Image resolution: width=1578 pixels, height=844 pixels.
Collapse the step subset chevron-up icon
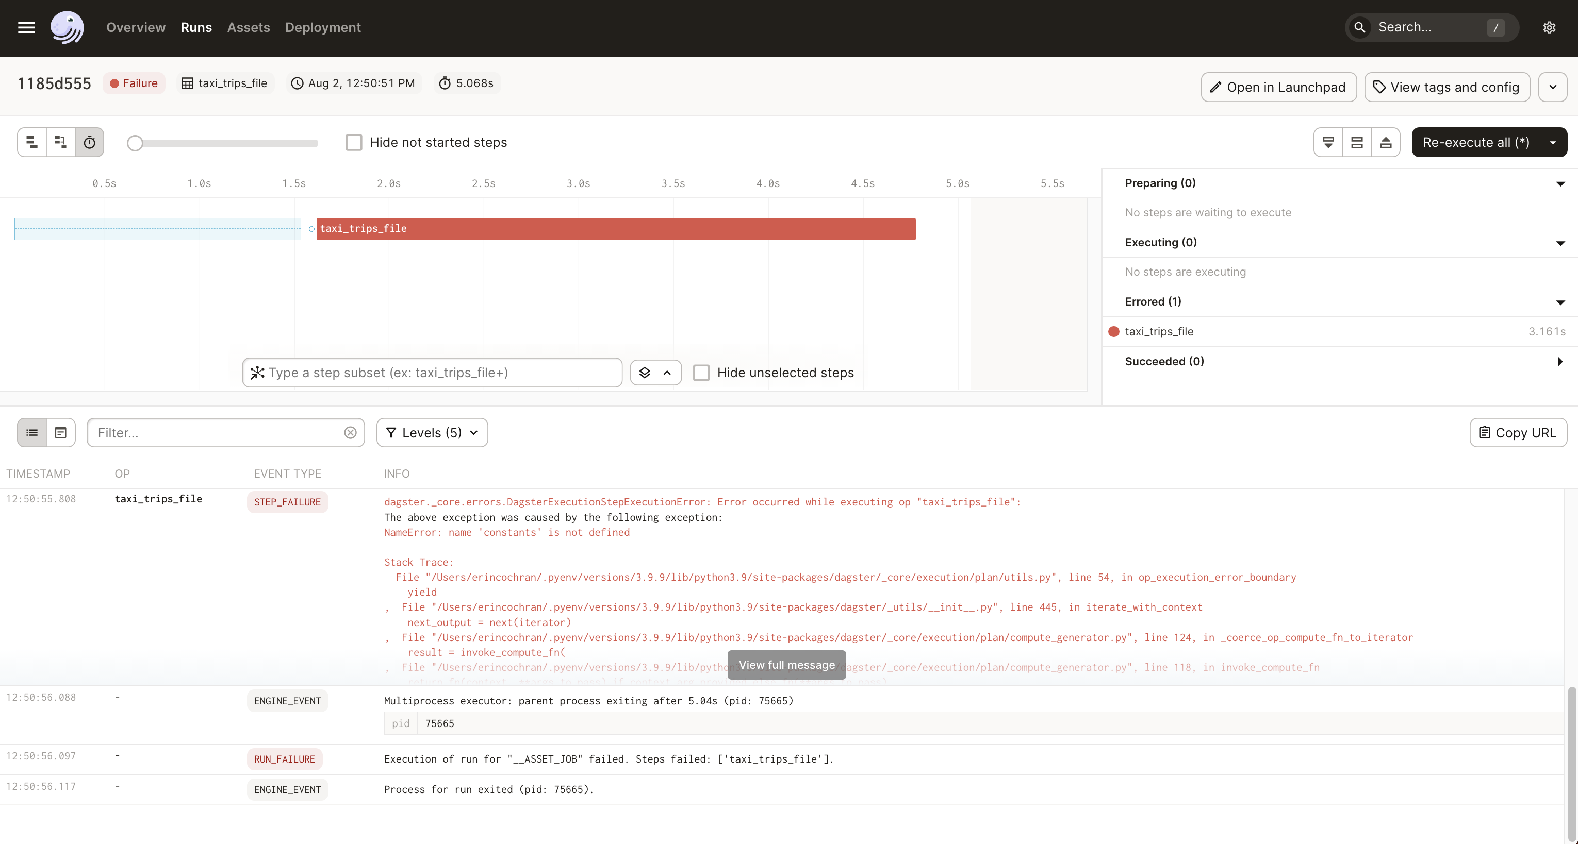coord(667,373)
